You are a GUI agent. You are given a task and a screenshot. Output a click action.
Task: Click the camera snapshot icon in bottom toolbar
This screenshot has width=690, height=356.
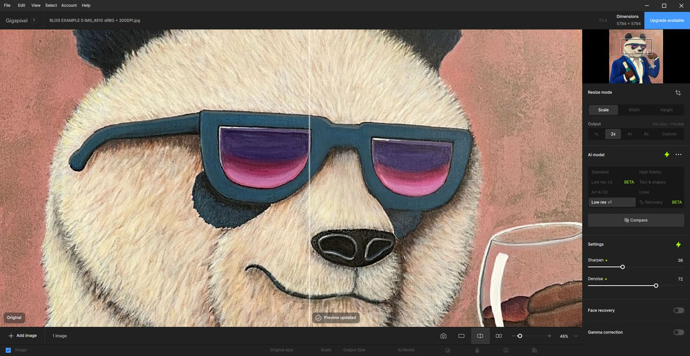click(x=443, y=336)
